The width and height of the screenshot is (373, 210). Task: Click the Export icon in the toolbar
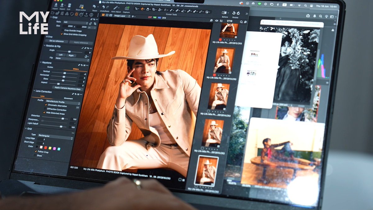click(62, 5)
